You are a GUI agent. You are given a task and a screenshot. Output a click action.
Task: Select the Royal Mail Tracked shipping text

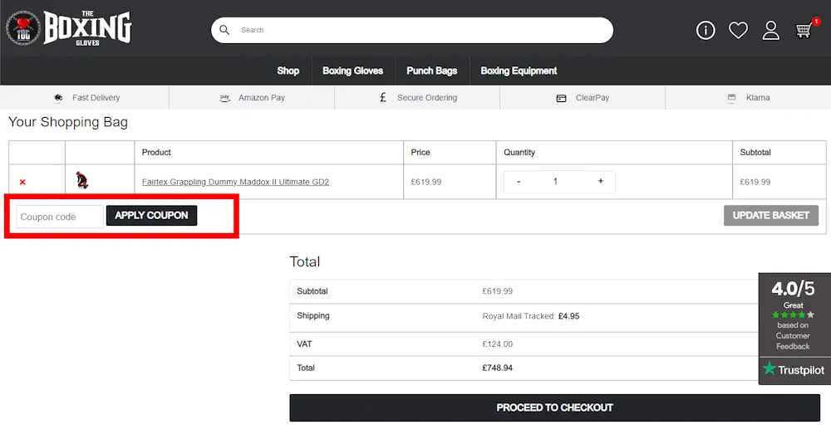pyautogui.click(x=530, y=316)
